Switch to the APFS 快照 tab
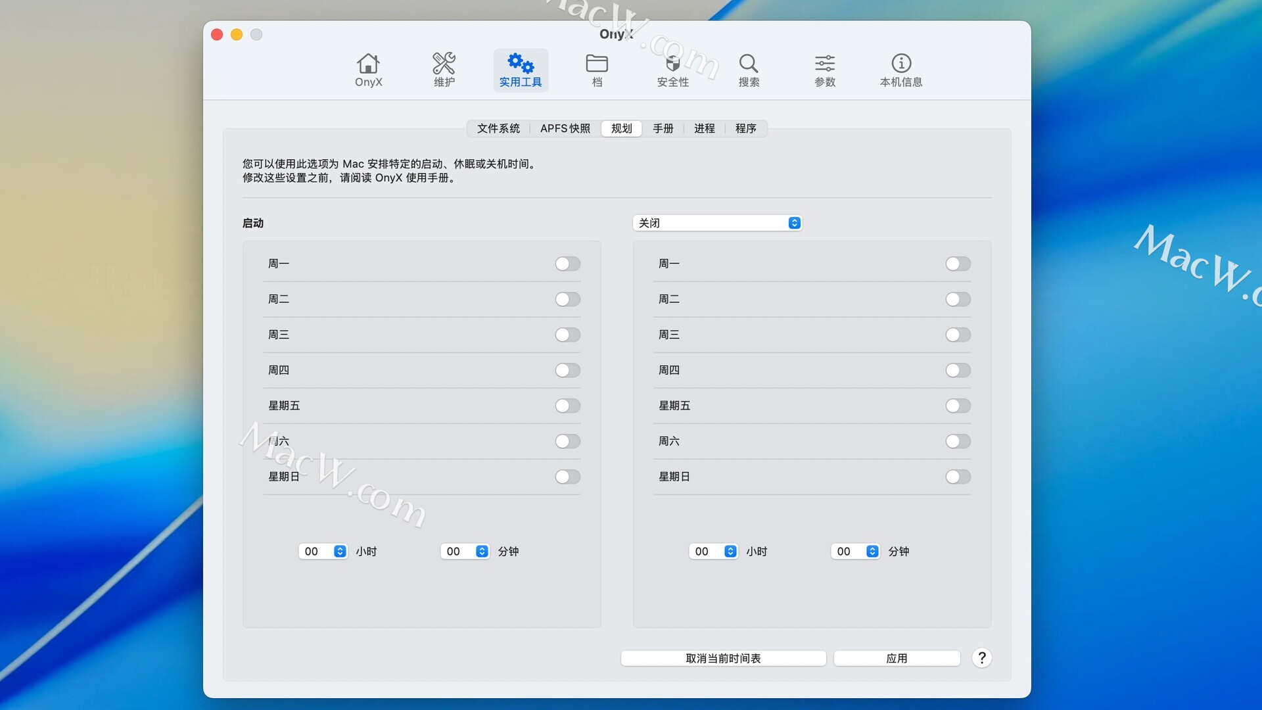The width and height of the screenshot is (1262, 710). (565, 128)
